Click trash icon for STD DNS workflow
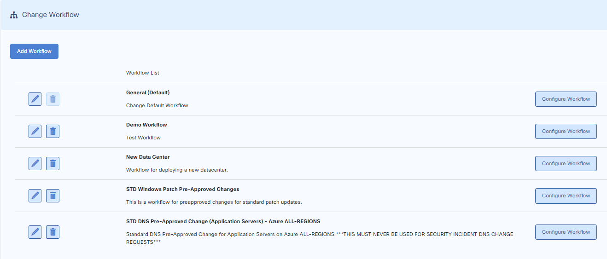The width and height of the screenshot is (607, 259). click(53, 232)
